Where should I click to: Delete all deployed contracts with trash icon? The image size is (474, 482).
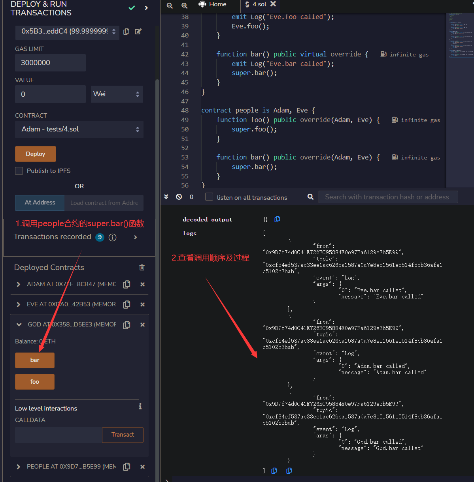click(x=142, y=268)
